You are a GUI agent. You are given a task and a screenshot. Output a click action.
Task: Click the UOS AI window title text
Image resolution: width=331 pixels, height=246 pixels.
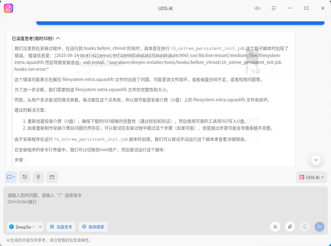pyautogui.click(x=165, y=9)
